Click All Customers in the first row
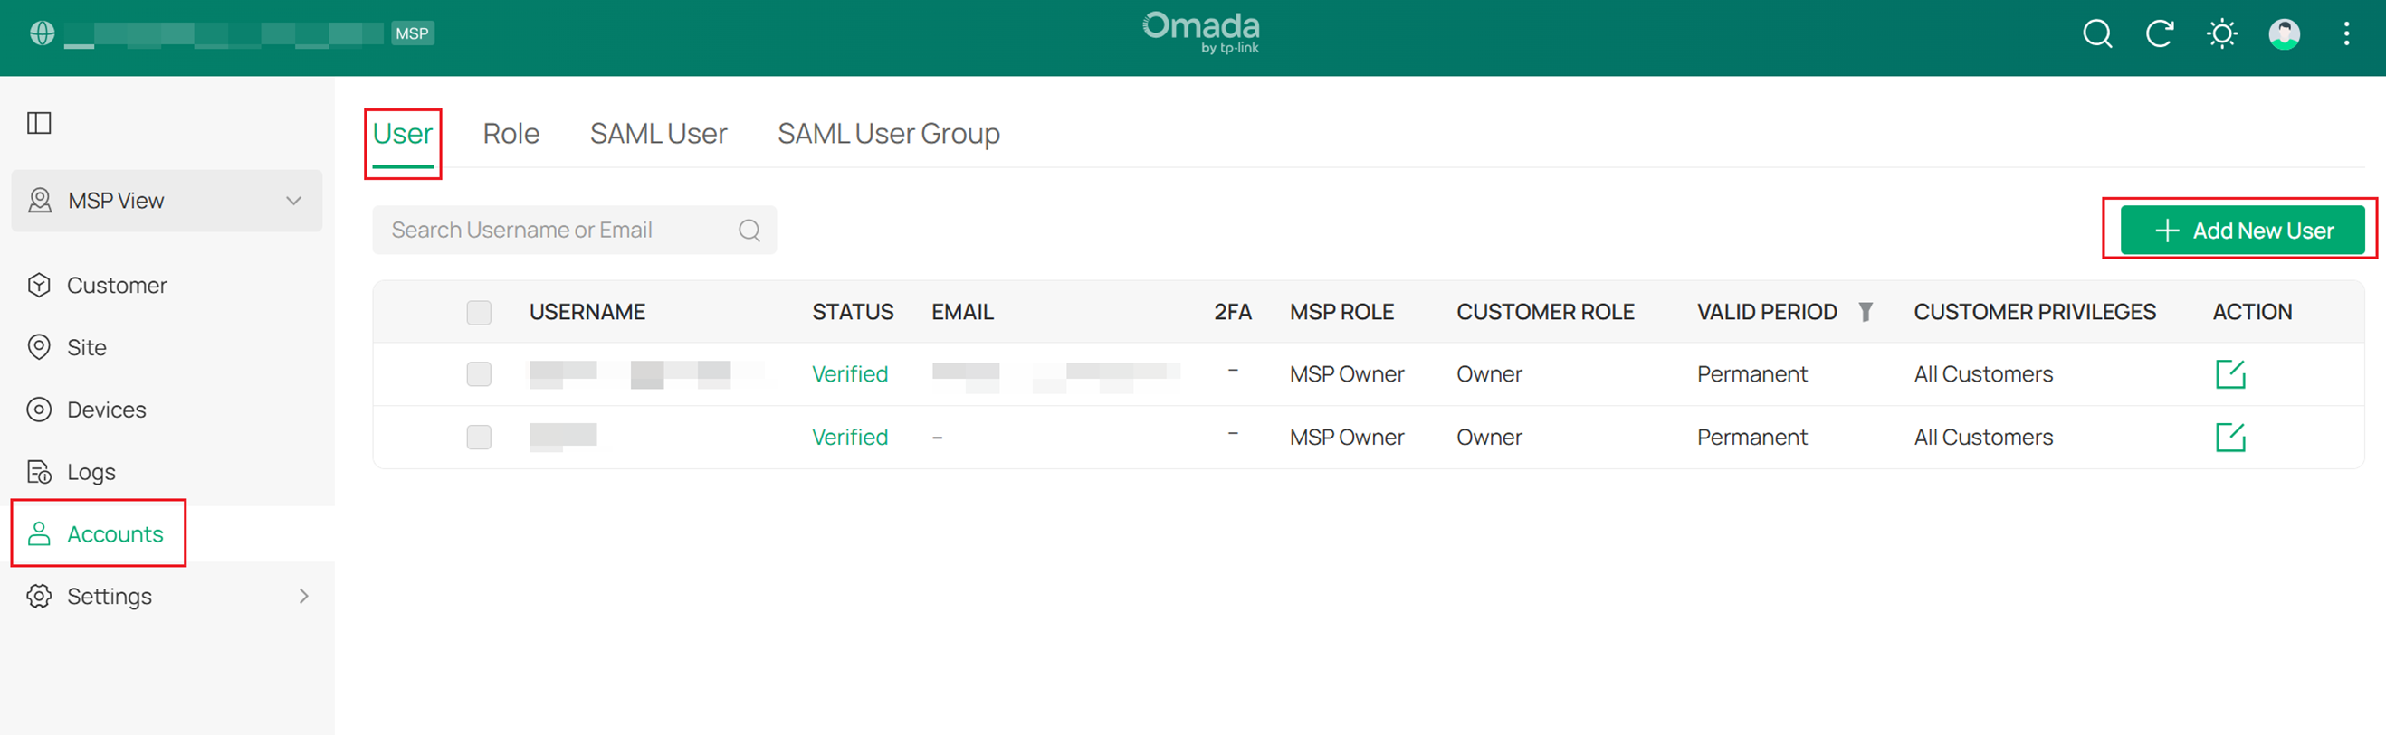2386x735 pixels. tap(1983, 374)
